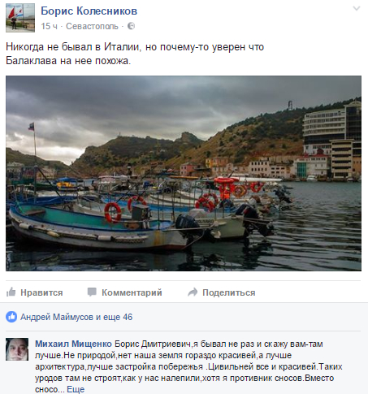Click the speech bubble comment icon
The image size is (368, 394).
[92, 292]
